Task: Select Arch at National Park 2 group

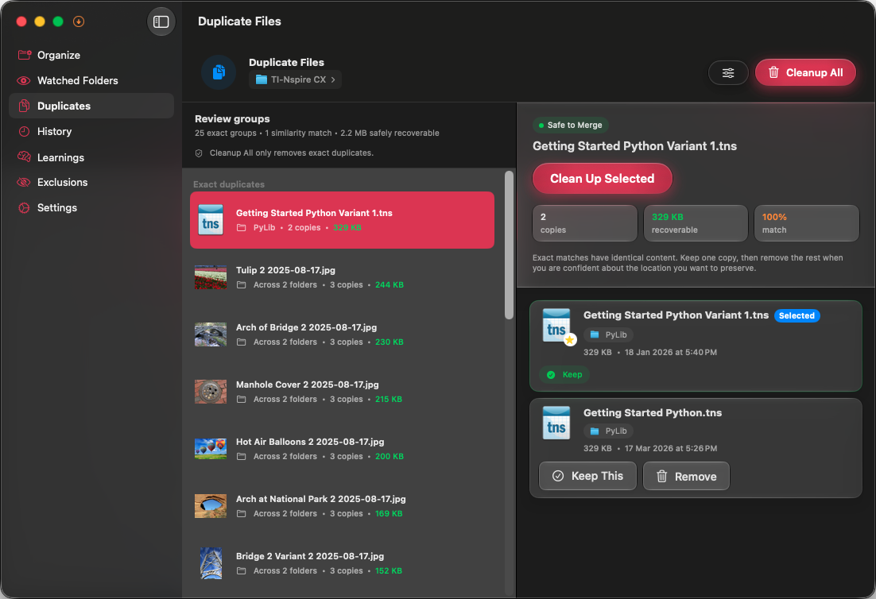Action: 342,506
